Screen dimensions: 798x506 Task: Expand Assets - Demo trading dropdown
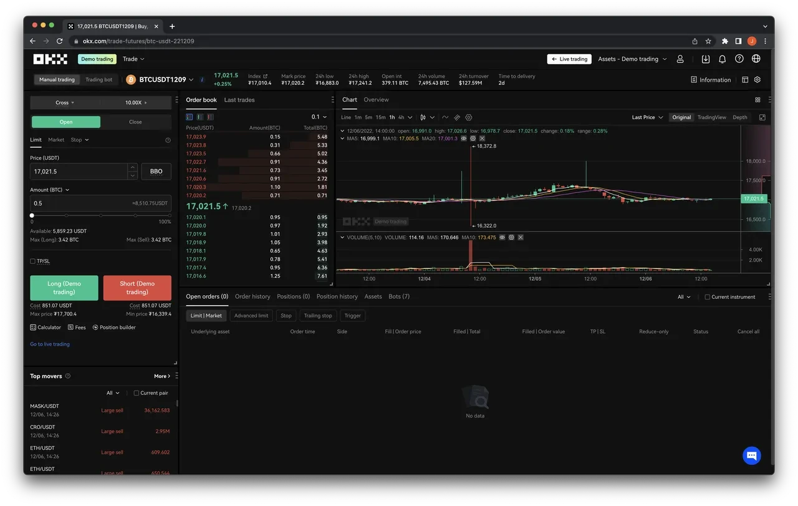point(632,59)
